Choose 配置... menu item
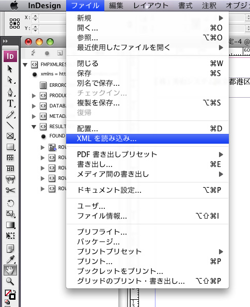The image size is (250, 307). (148, 129)
